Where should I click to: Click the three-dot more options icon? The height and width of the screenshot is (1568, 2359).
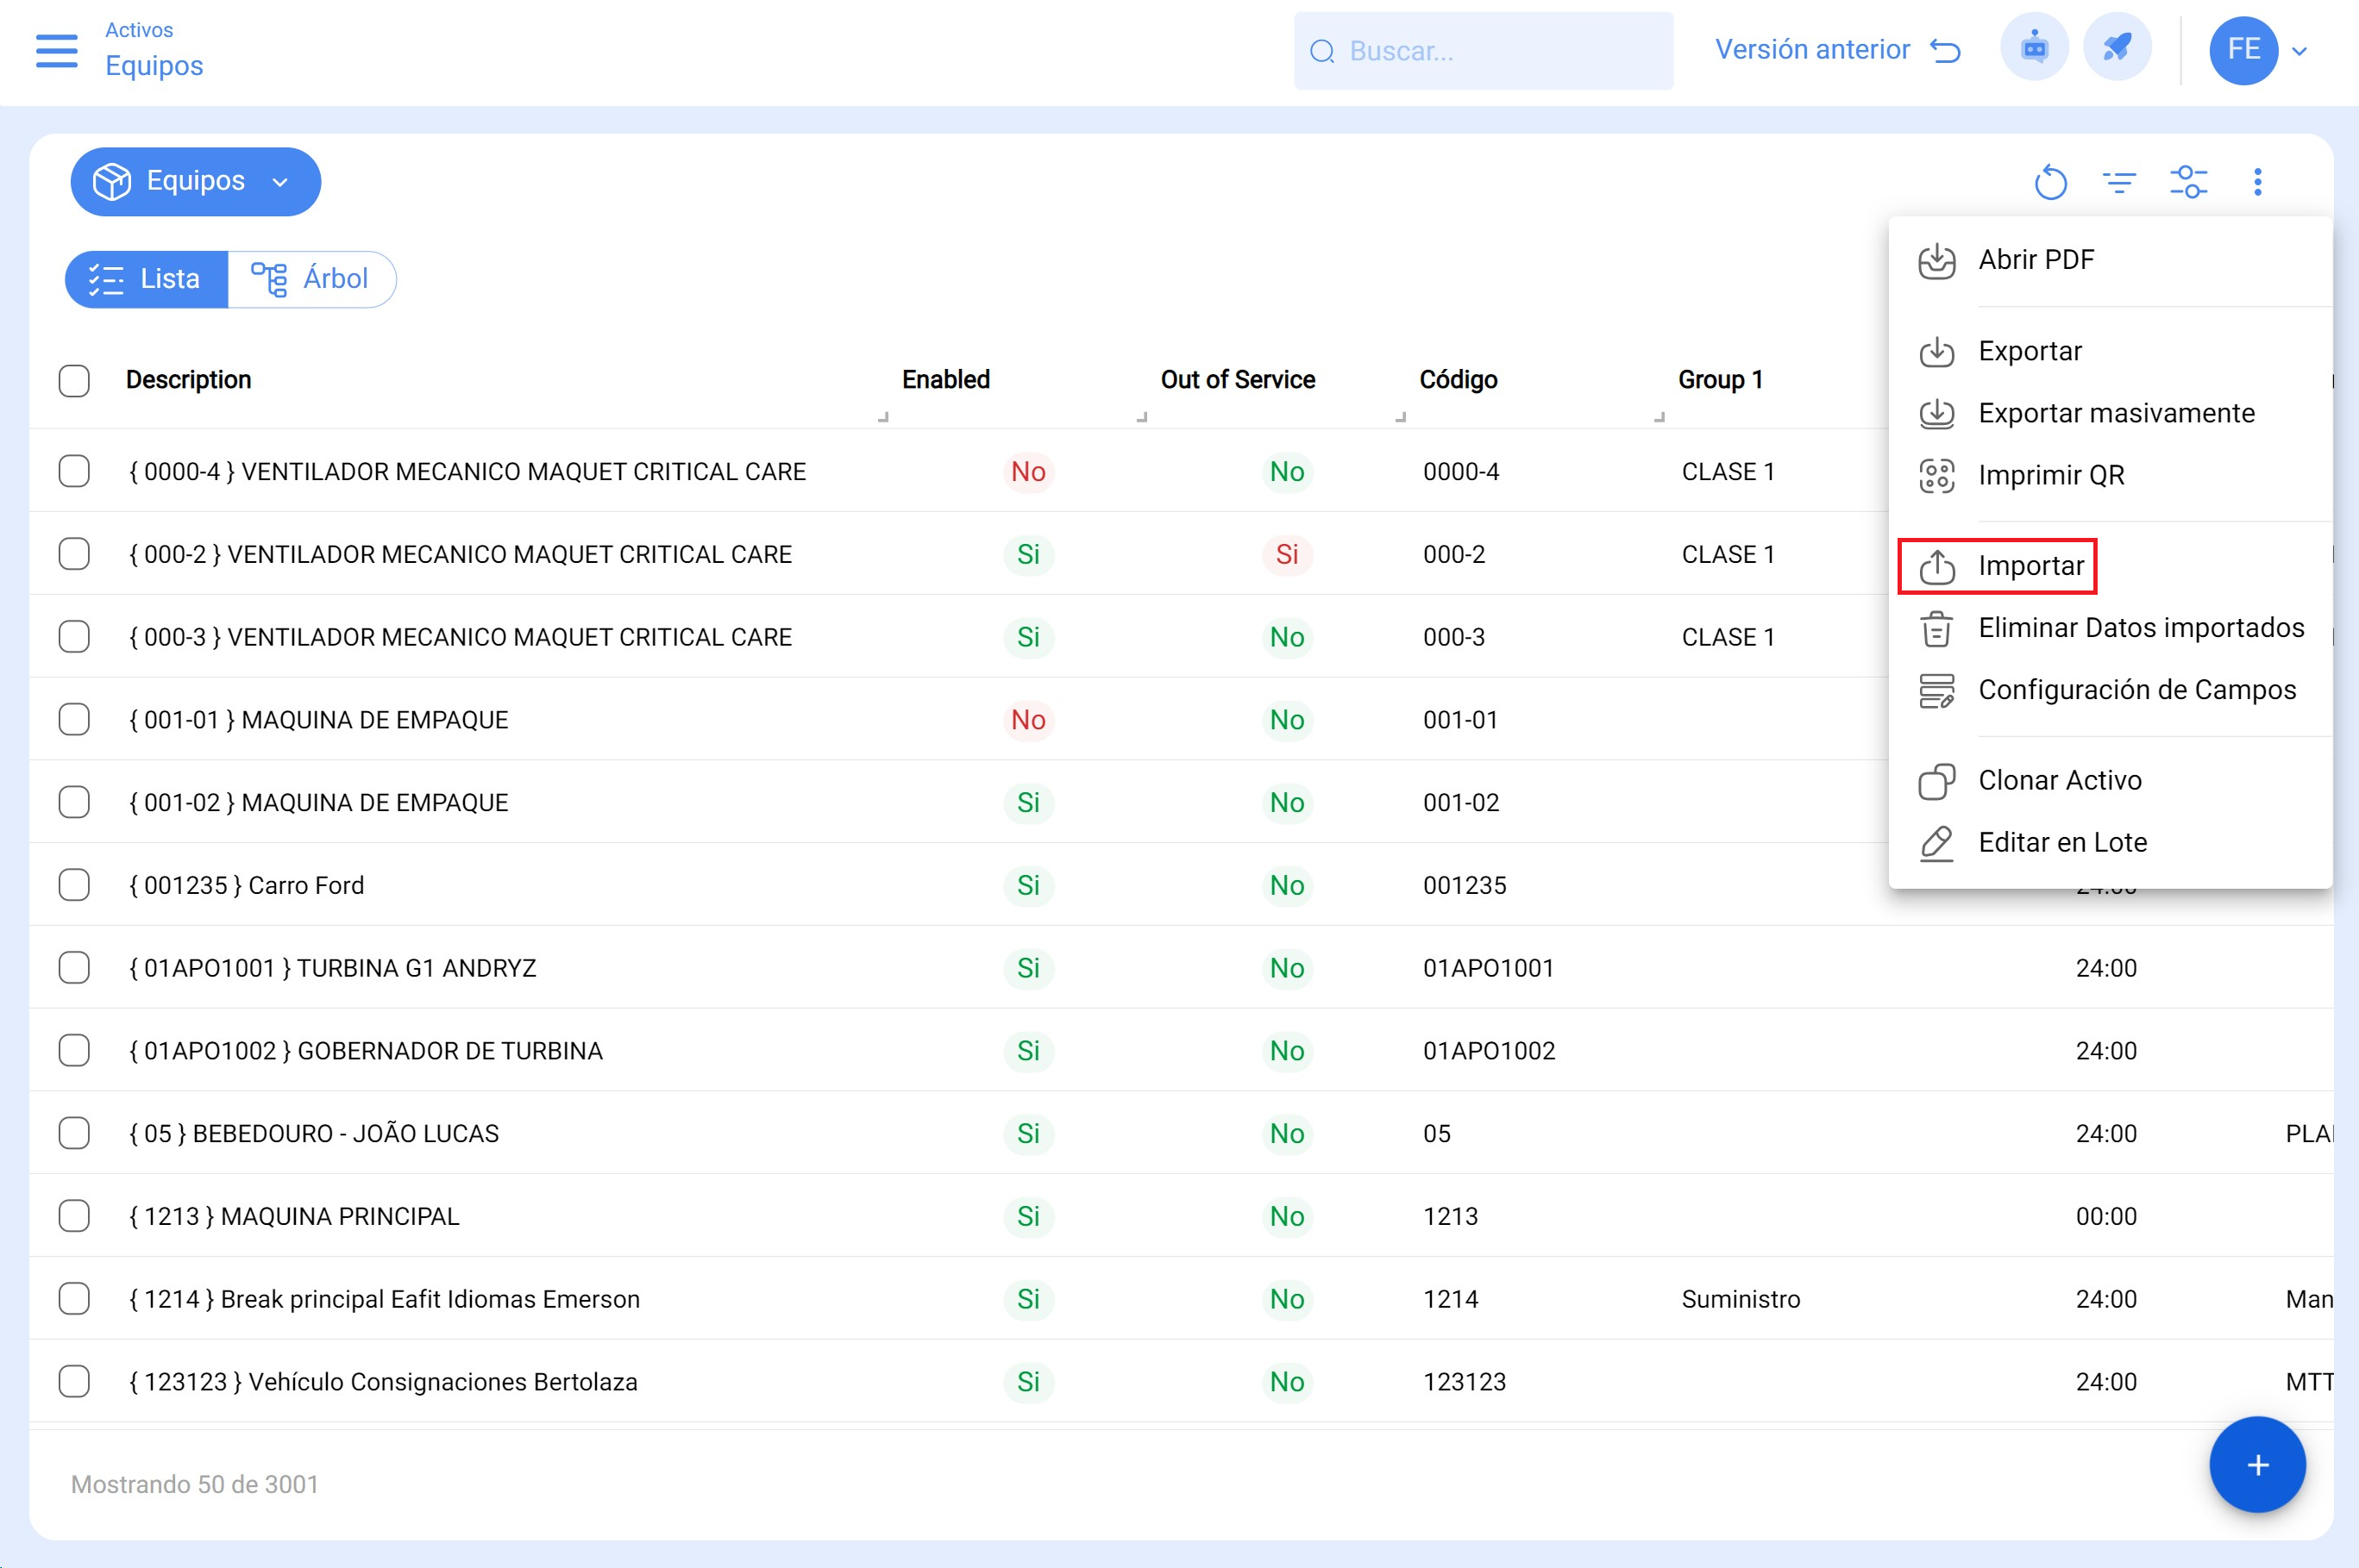point(2257,182)
